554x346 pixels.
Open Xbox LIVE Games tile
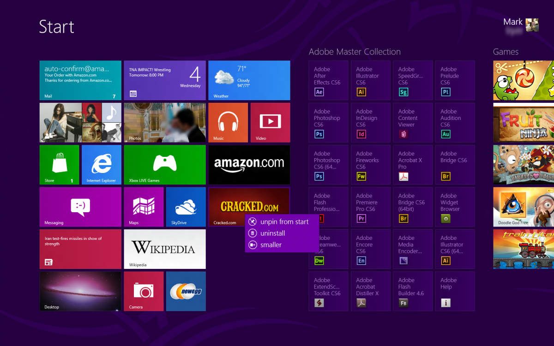point(165,165)
